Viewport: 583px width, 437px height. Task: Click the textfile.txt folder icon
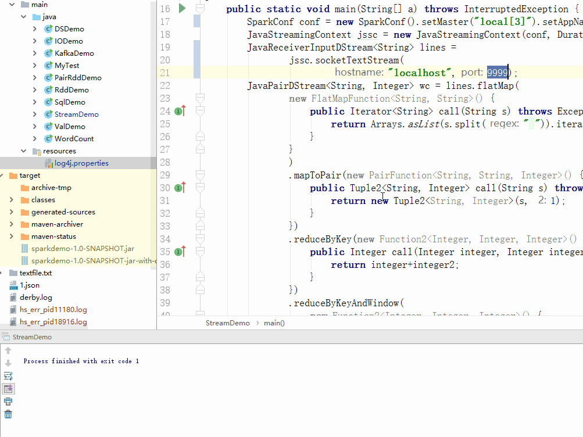click(13, 273)
